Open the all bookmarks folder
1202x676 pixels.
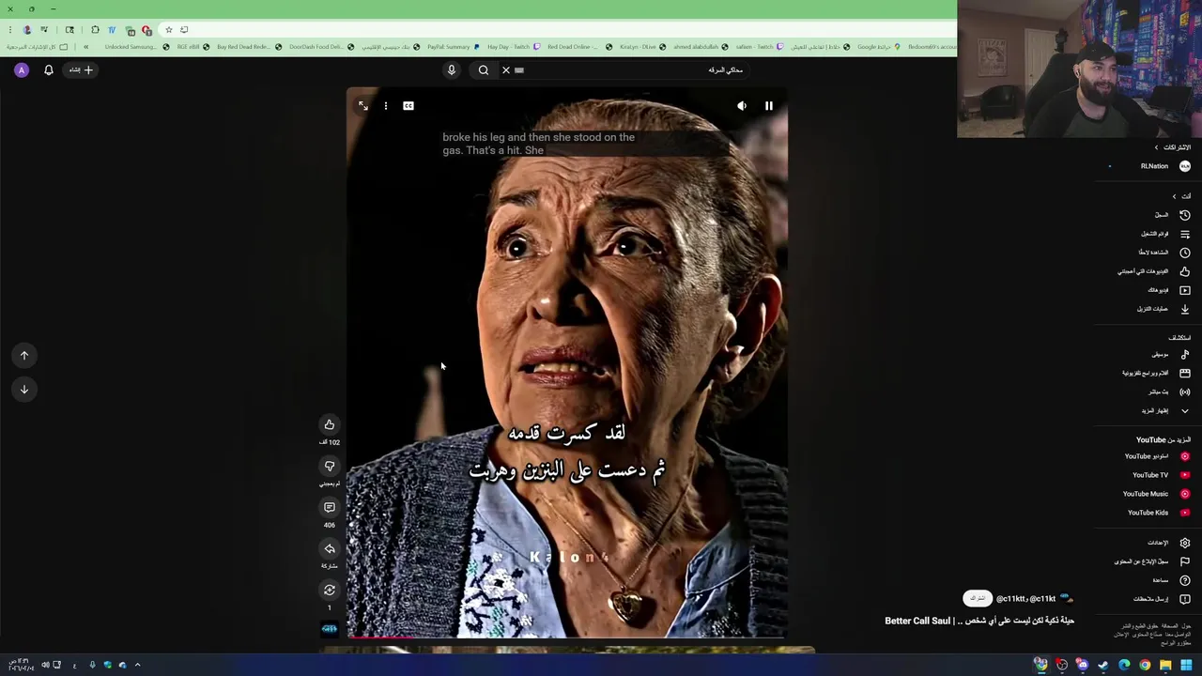pyautogui.click(x=38, y=47)
